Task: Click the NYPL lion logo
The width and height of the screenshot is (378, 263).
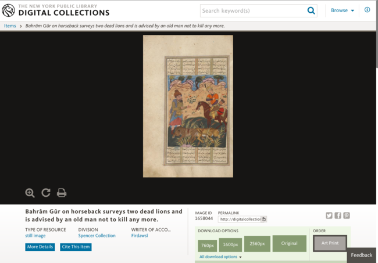Action: coord(9,10)
